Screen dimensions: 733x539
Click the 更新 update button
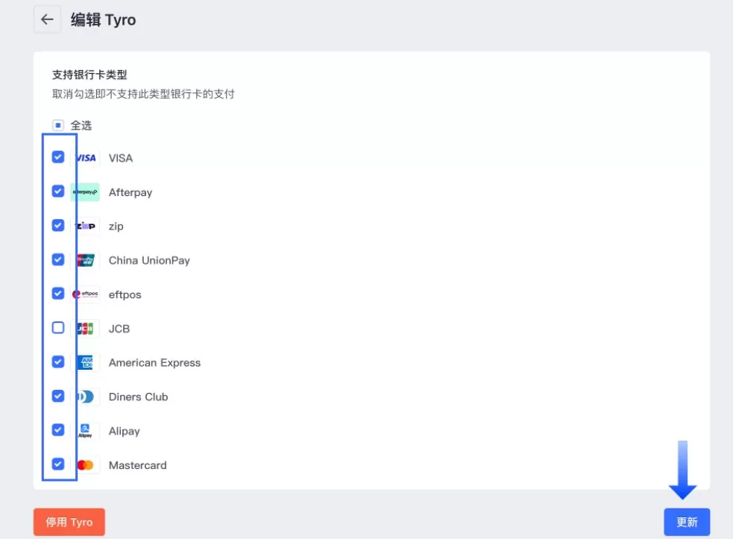686,522
